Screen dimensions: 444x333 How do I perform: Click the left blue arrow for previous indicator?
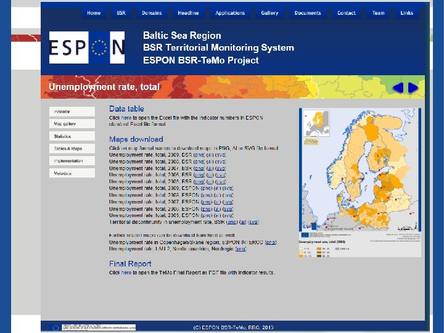click(398, 88)
